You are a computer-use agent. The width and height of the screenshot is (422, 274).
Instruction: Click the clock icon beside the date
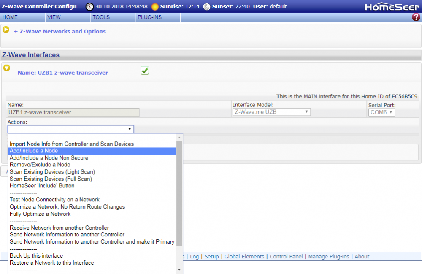pos(89,7)
